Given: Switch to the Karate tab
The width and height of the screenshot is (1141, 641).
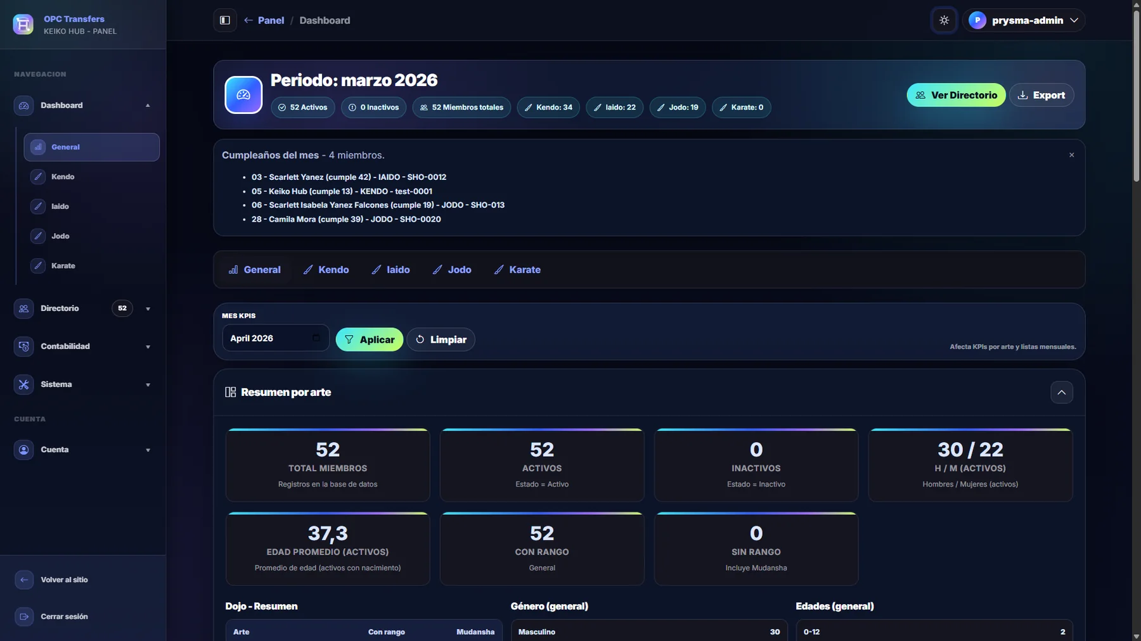Looking at the screenshot, I should [x=517, y=270].
